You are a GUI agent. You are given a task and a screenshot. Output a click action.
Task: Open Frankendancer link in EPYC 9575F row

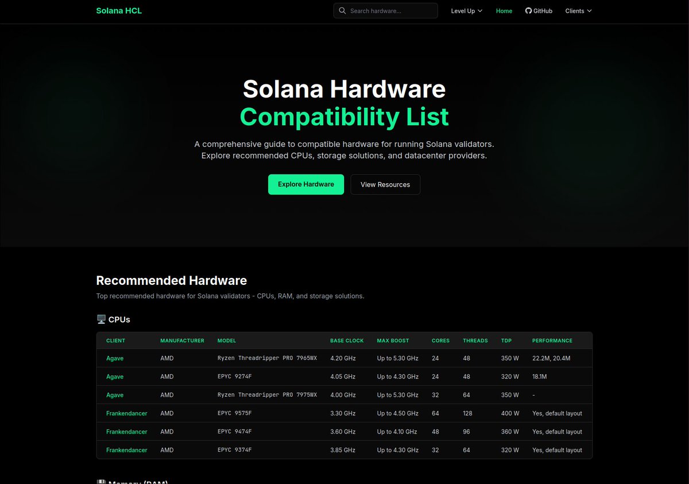(127, 413)
